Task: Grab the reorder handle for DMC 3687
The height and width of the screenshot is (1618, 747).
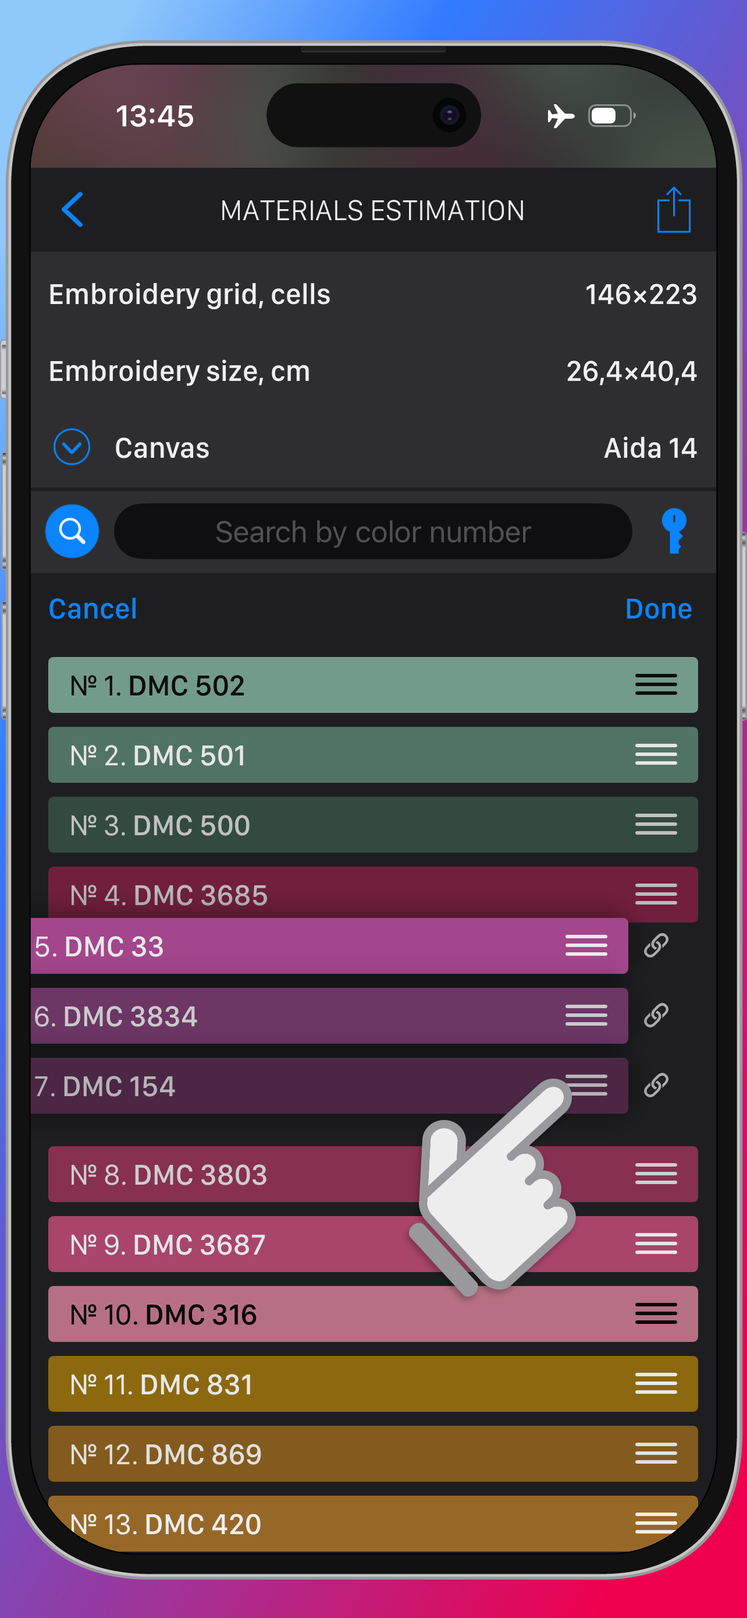Action: (x=656, y=1243)
